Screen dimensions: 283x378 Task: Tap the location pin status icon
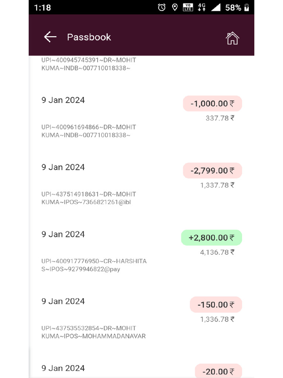pyautogui.click(x=175, y=7)
